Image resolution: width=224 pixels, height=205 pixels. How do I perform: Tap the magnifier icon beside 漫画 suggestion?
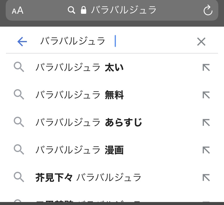click(x=19, y=150)
